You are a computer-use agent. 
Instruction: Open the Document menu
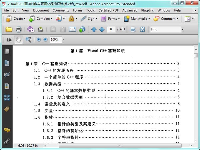point(41,10)
